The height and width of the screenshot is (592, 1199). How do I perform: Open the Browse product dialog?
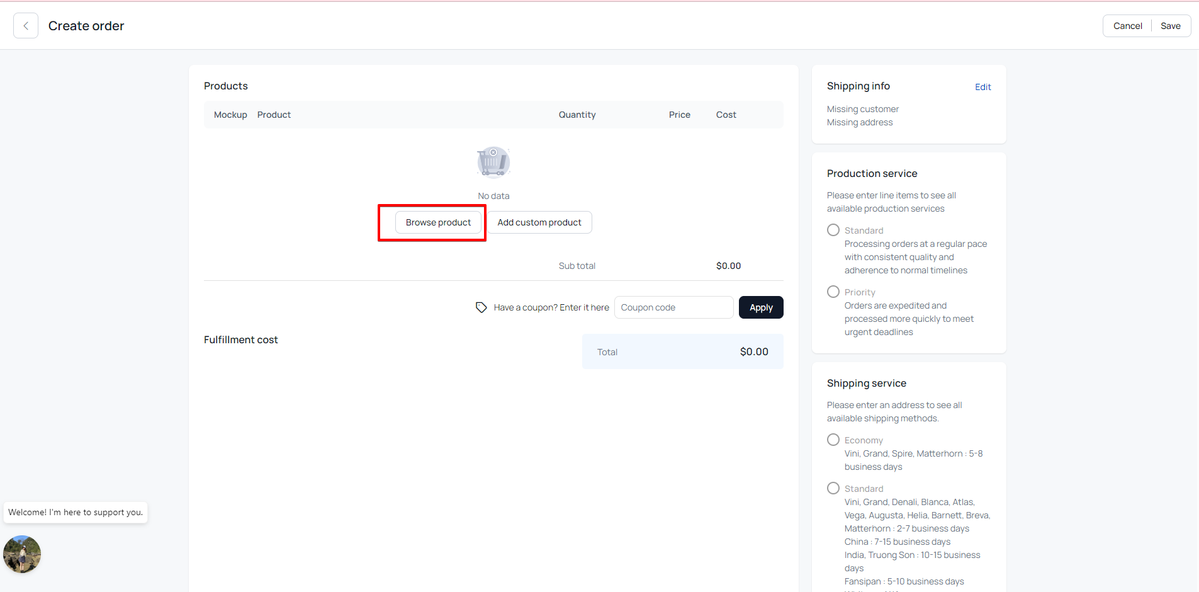[438, 222]
